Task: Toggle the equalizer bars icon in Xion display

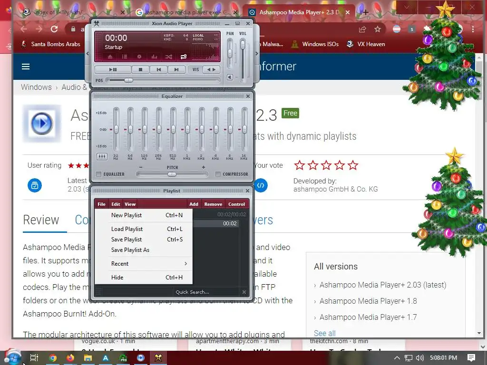Action: pos(154,57)
